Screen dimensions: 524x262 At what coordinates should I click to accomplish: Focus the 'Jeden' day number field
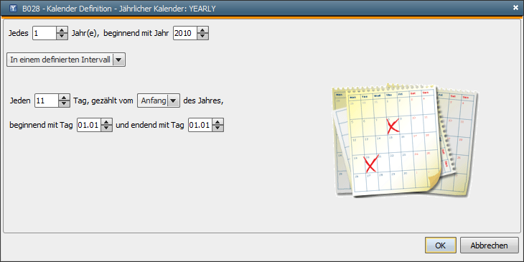(x=47, y=100)
